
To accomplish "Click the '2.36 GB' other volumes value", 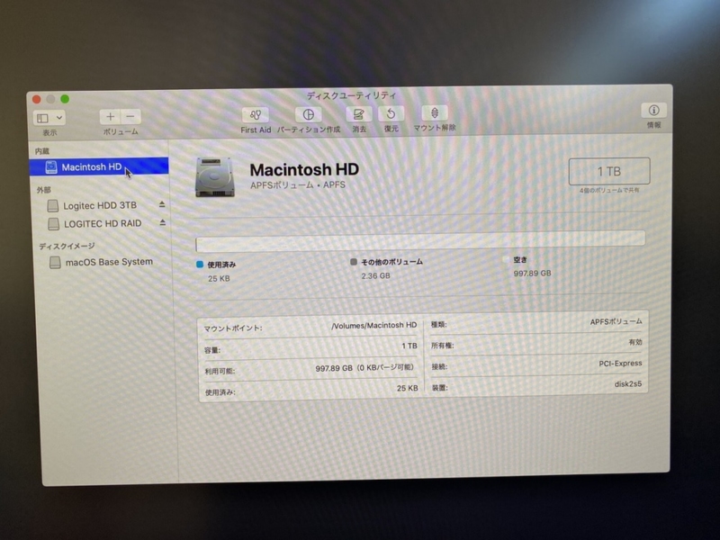I will click(x=375, y=276).
